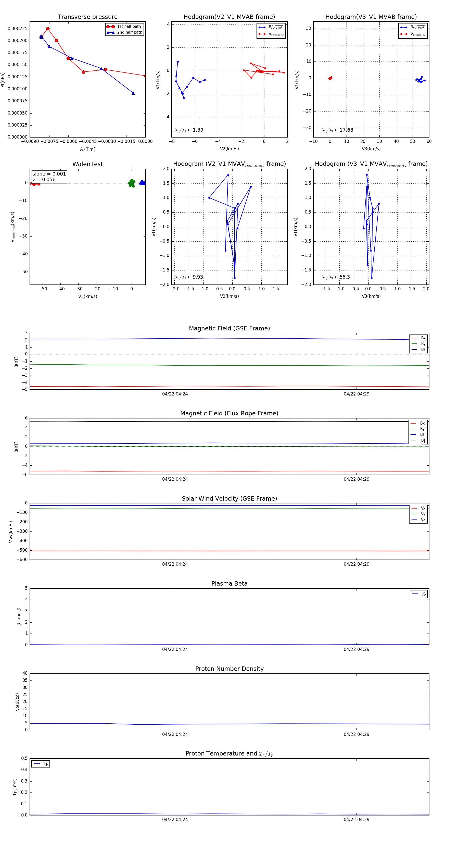
Task: Click the "Bx'" legend entry in Flux Rope panel
Action: pyautogui.click(x=418, y=423)
